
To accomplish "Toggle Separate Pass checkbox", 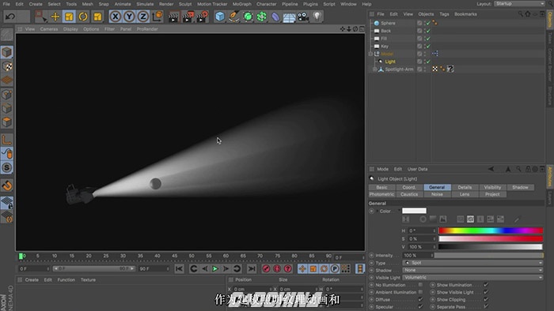I will [486, 307].
